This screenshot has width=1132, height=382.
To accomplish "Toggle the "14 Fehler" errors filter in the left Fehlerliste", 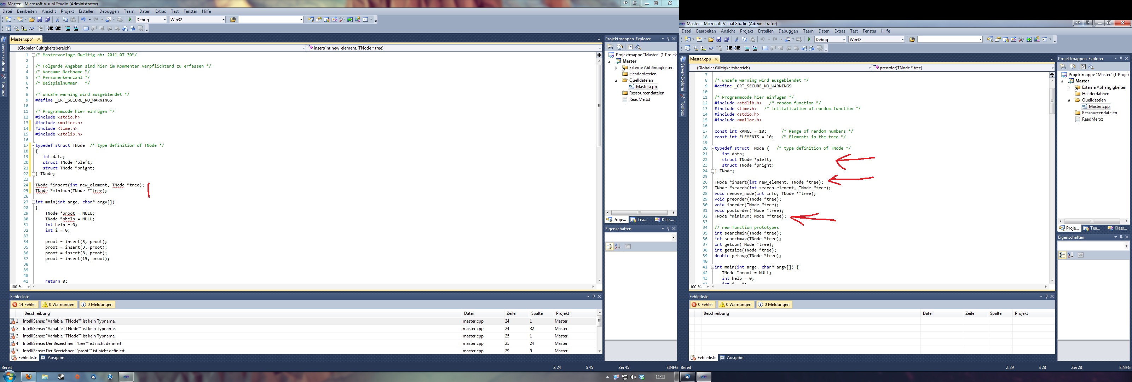I will click(x=25, y=304).
